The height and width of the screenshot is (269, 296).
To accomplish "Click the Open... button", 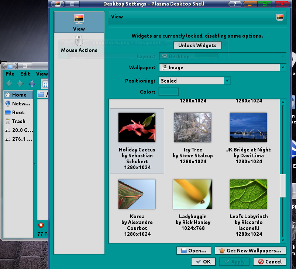I will pyautogui.click(x=194, y=251).
